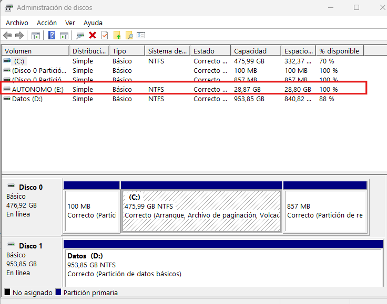Open the Ver menu
Image resolution: width=387 pixels, height=304 pixels.
tap(70, 23)
